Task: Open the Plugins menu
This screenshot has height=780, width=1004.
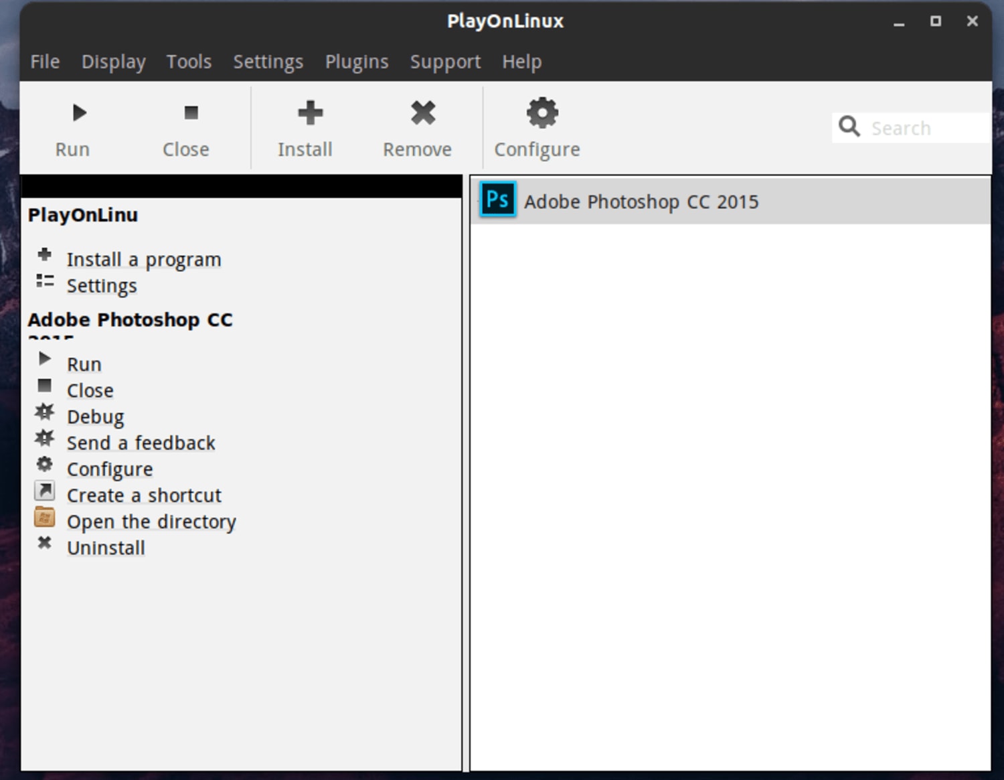Action: [356, 62]
